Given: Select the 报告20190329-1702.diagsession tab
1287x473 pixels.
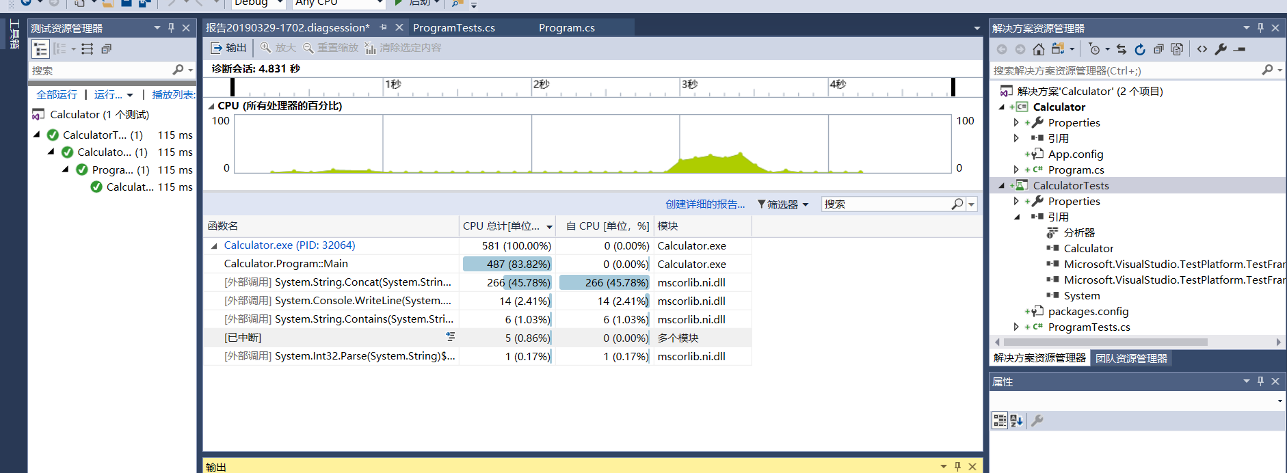Looking at the screenshot, I should [287, 28].
